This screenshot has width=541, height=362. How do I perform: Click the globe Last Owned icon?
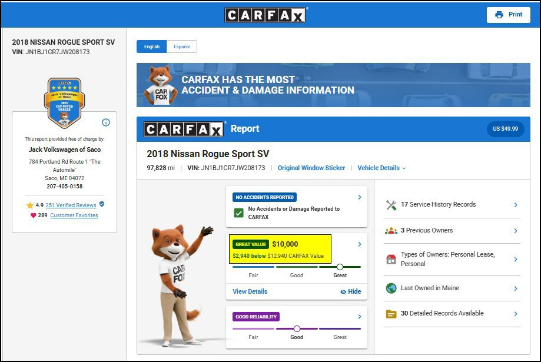391,288
